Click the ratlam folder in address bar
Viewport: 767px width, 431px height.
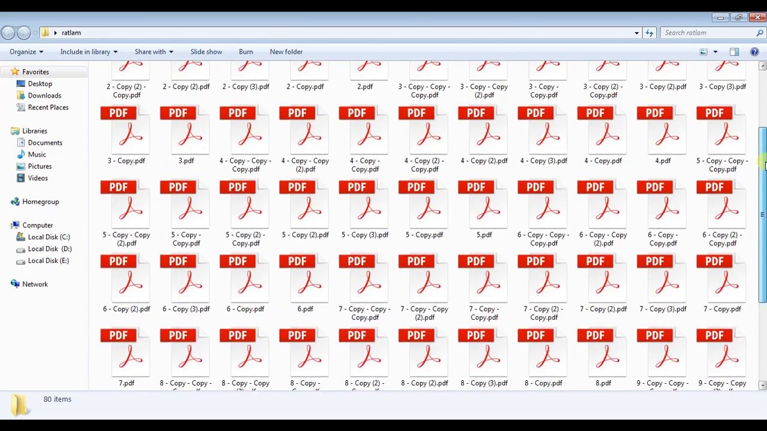71,33
